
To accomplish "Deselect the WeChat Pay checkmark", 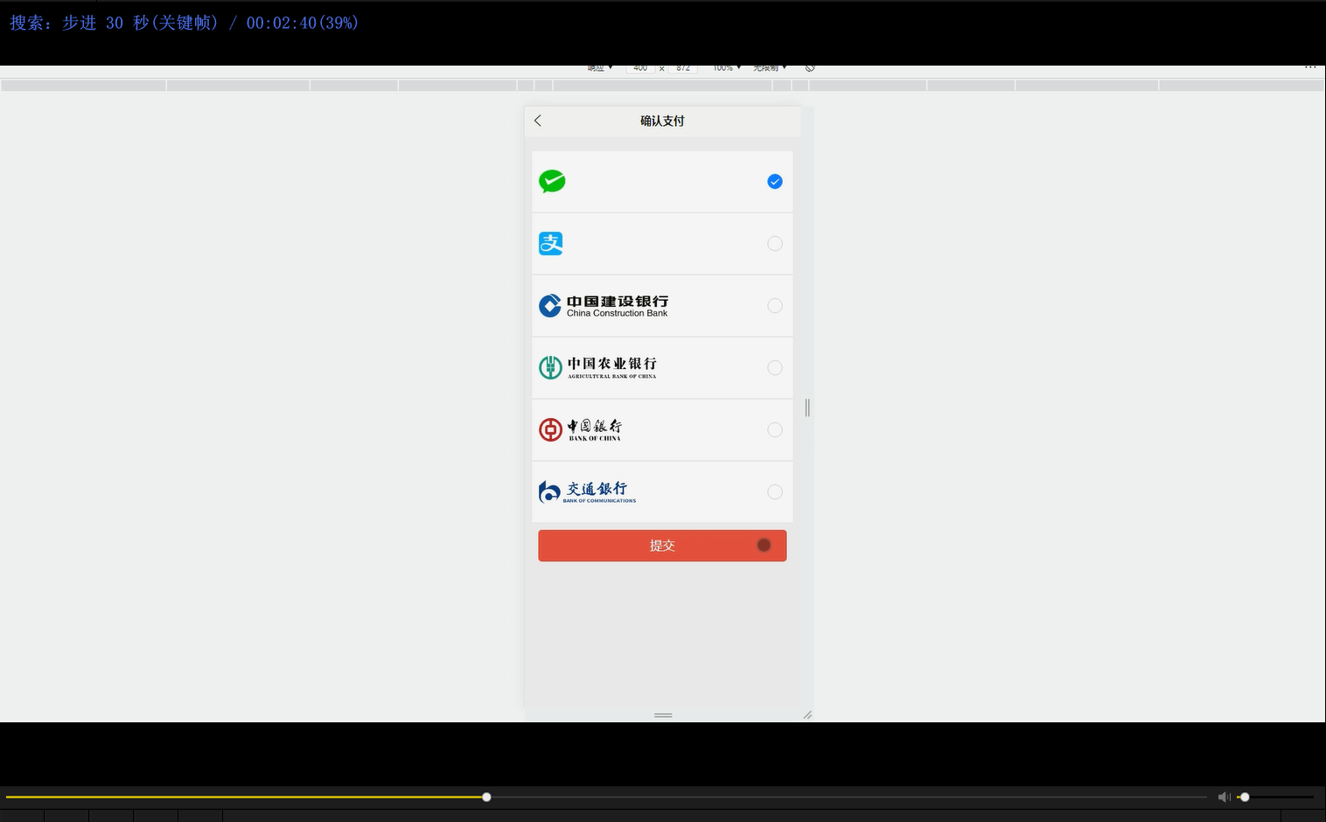I will (x=774, y=181).
